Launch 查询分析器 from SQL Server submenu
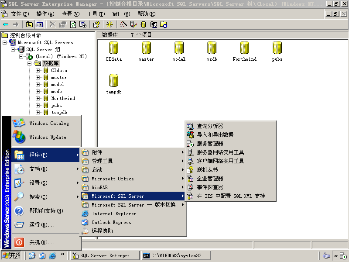The width and height of the screenshot is (349, 262). [x=231, y=126]
